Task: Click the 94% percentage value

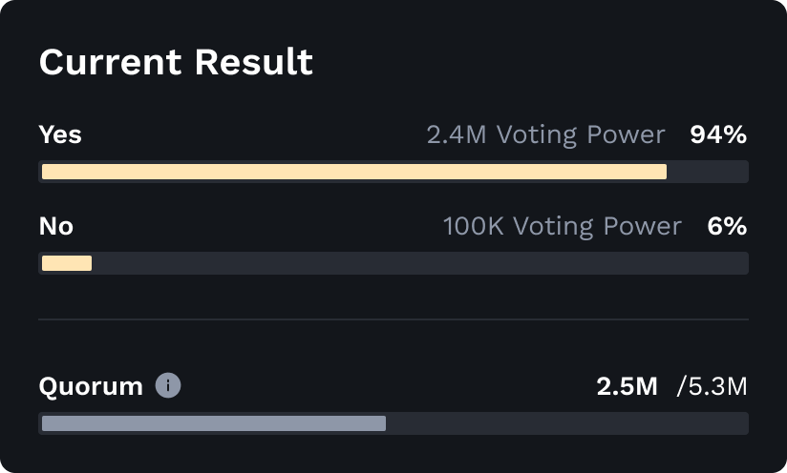Action: pyautogui.click(x=718, y=134)
